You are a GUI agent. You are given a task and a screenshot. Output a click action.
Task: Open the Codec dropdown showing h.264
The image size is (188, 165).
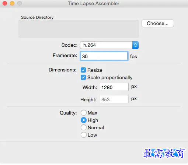tap(109, 45)
